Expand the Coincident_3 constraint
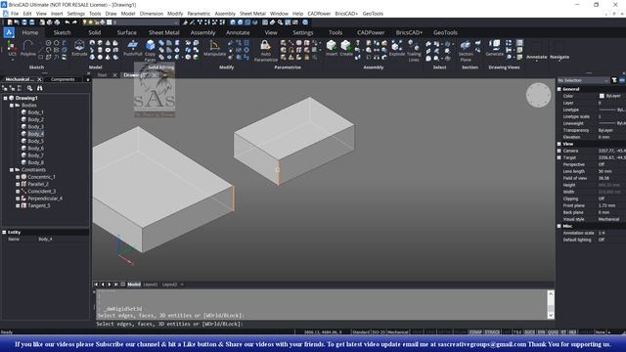The image size is (626, 352). point(18,192)
